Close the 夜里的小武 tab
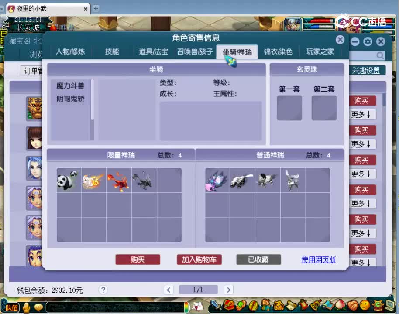Viewport: 399px width, 314px height. point(86,9)
